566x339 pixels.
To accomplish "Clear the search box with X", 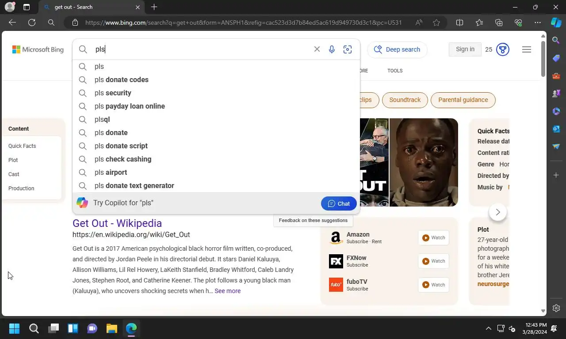I will 317,49.
